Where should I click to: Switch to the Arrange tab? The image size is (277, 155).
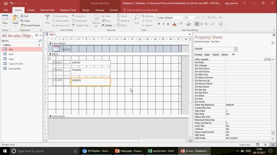tap(100, 10)
